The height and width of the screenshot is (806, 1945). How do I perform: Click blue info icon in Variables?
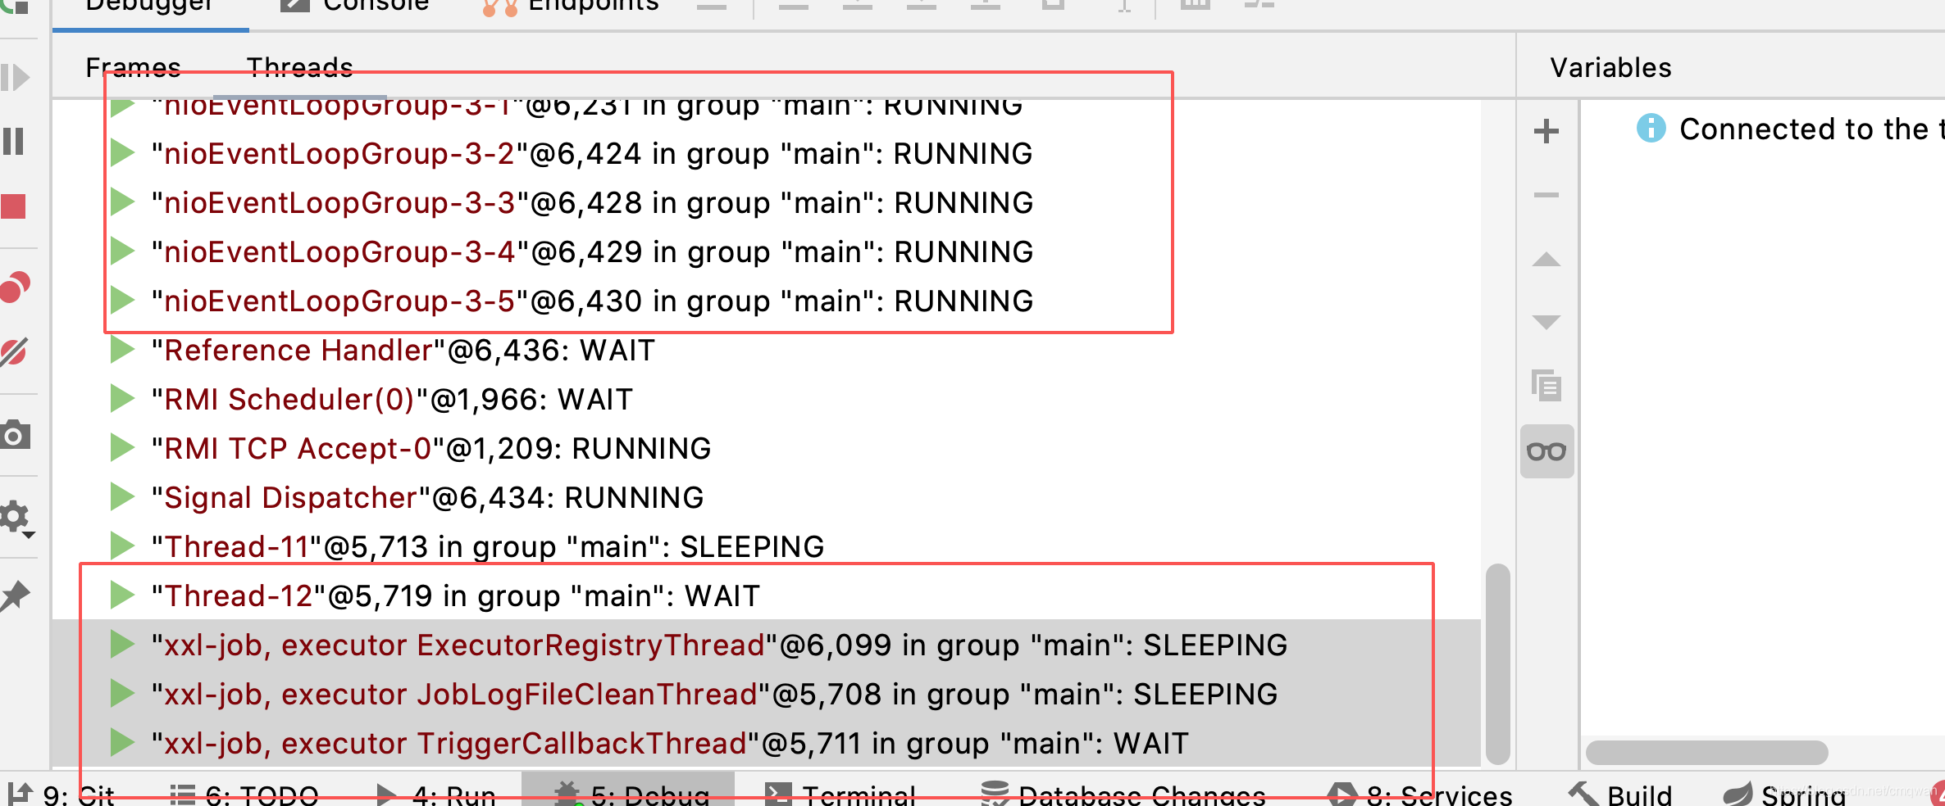[x=1651, y=128]
